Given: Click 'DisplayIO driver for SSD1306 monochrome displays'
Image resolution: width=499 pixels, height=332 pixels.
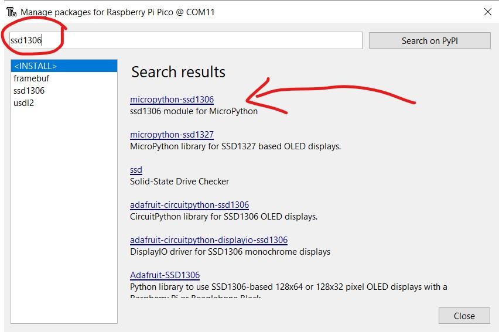Looking at the screenshot, I should [x=230, y=251].
